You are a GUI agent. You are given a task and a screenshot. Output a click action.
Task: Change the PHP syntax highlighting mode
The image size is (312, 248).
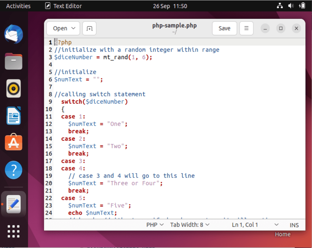coord(154,225)
